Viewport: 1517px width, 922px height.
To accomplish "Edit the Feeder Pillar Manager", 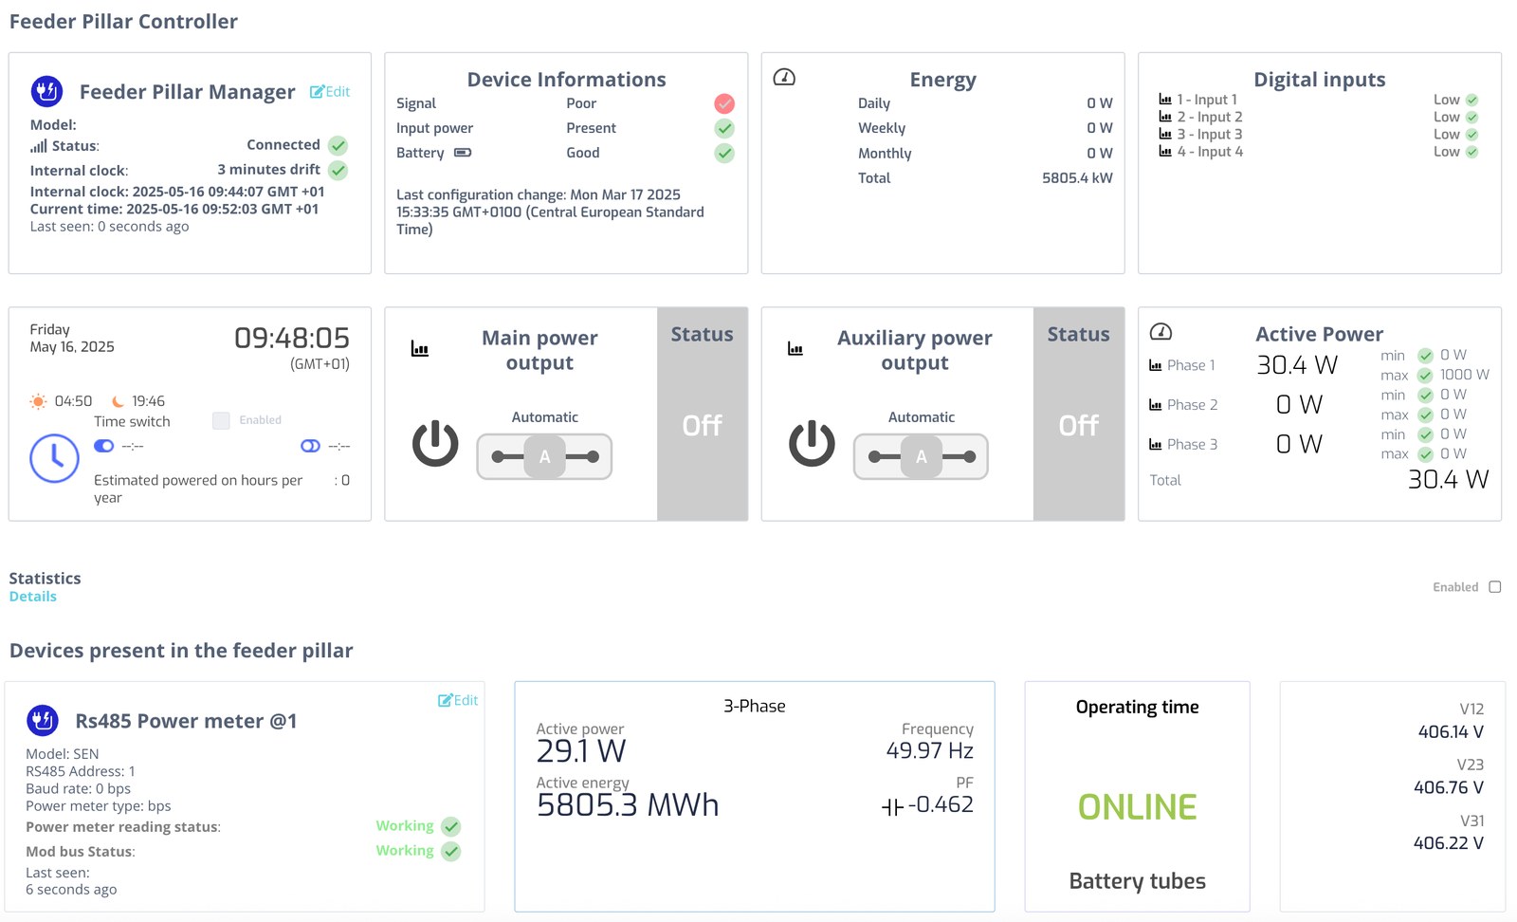I will coord(330,92).
